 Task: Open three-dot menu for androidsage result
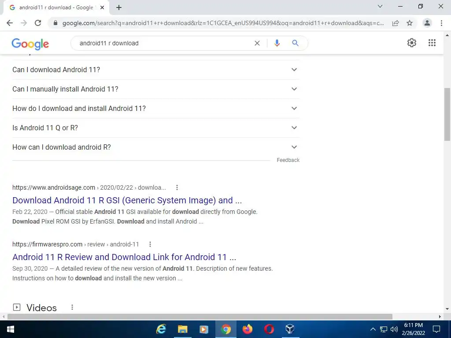point(177,187)
